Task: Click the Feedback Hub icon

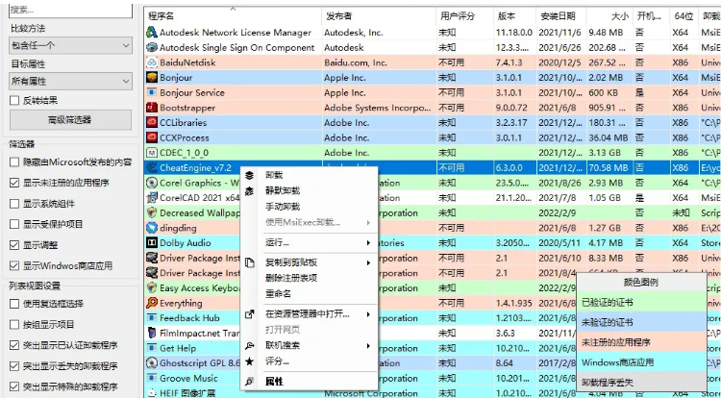Action: point(151,317)
